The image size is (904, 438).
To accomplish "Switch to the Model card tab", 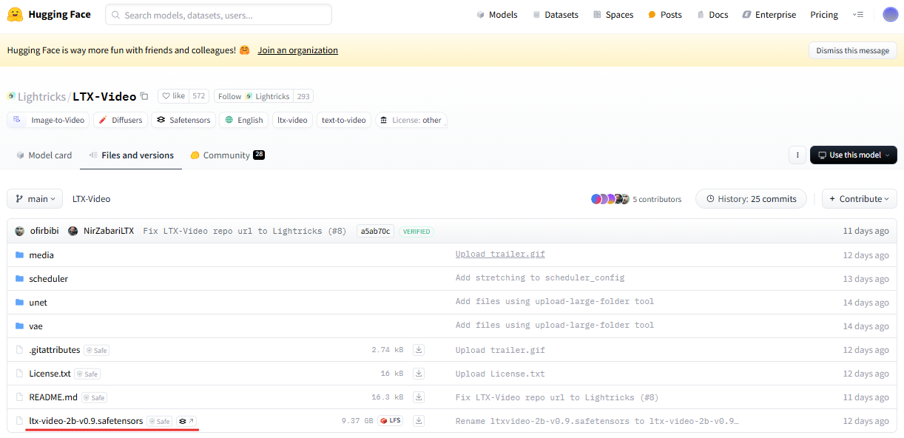I will [44, 155].
